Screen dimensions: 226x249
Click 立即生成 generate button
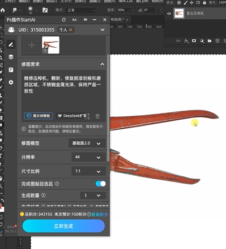click(x=63, y=226)
